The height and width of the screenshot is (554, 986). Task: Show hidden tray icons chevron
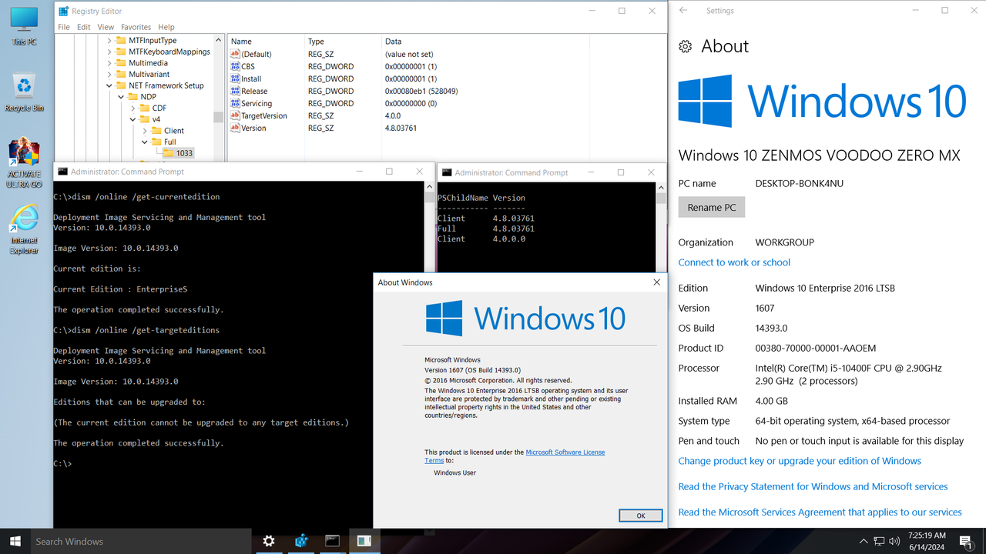(864, 541)
